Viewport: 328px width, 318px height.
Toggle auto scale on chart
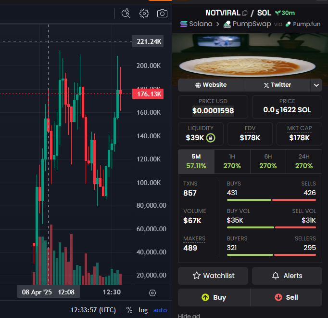pos(160,310)
